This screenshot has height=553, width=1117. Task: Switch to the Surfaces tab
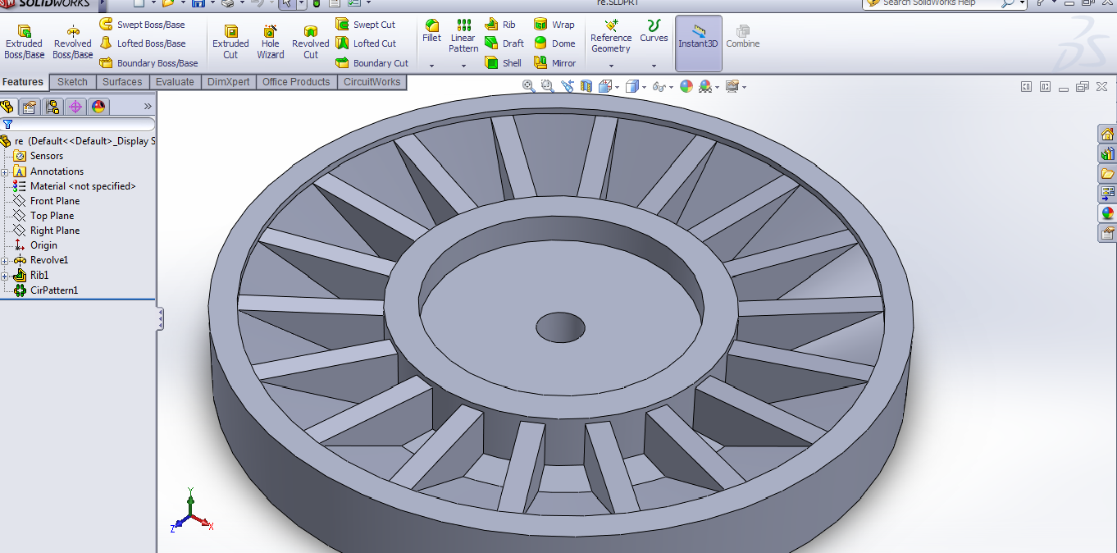click(x=122, y=82)
